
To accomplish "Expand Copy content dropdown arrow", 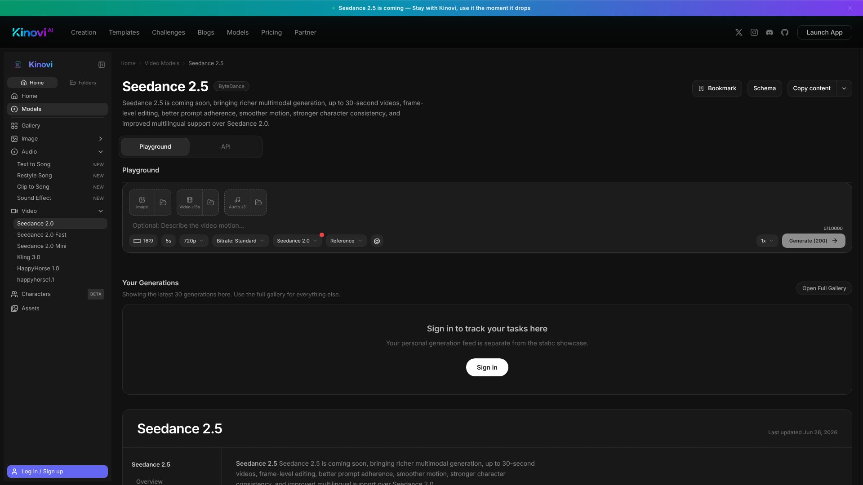I will click(844, 88).
